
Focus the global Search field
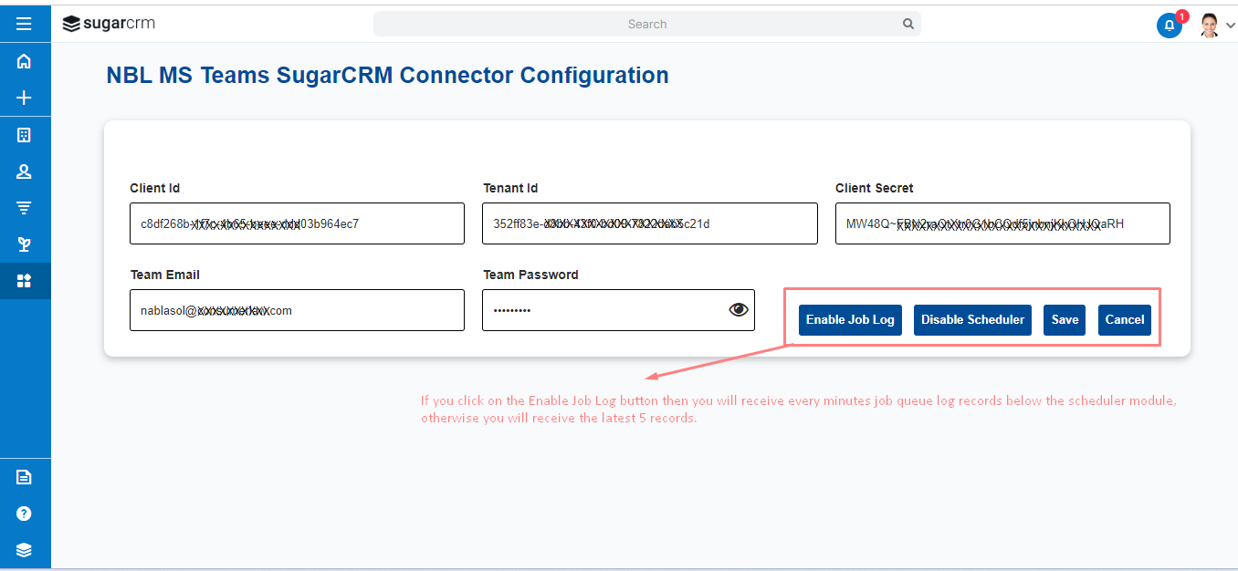pos(647,24)
